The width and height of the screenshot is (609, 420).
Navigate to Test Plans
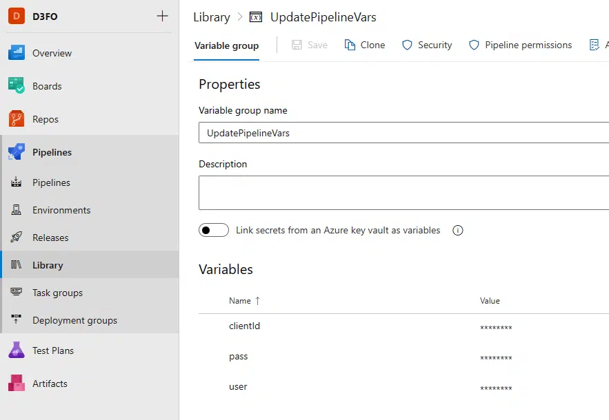[53, 350]
